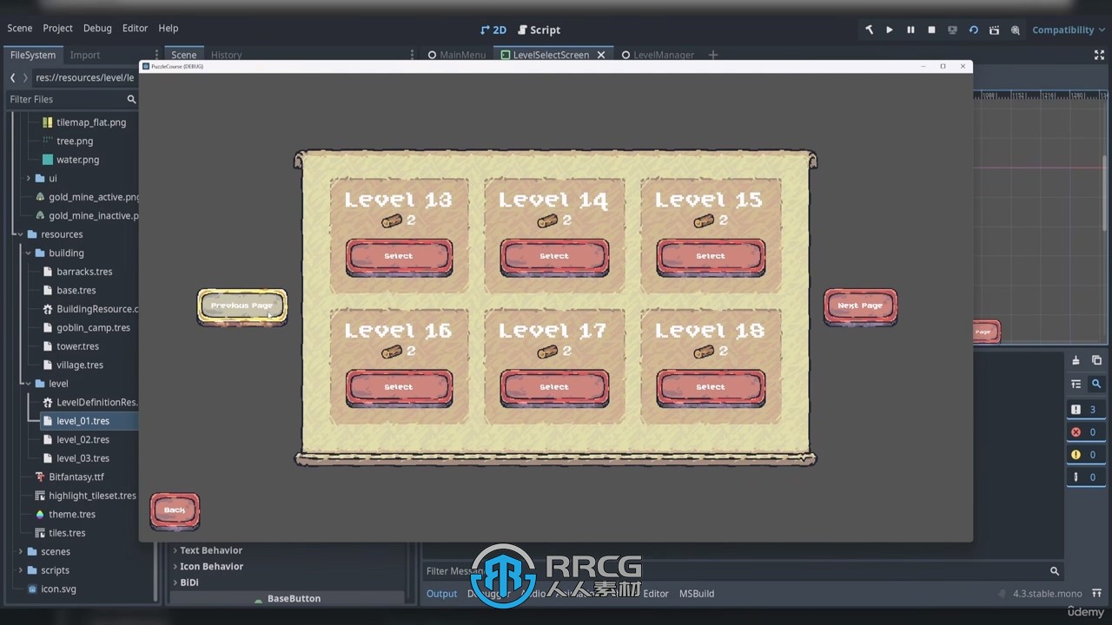Stop the running project
Viewport: 1112px width, 625px height.
[931, 30]
